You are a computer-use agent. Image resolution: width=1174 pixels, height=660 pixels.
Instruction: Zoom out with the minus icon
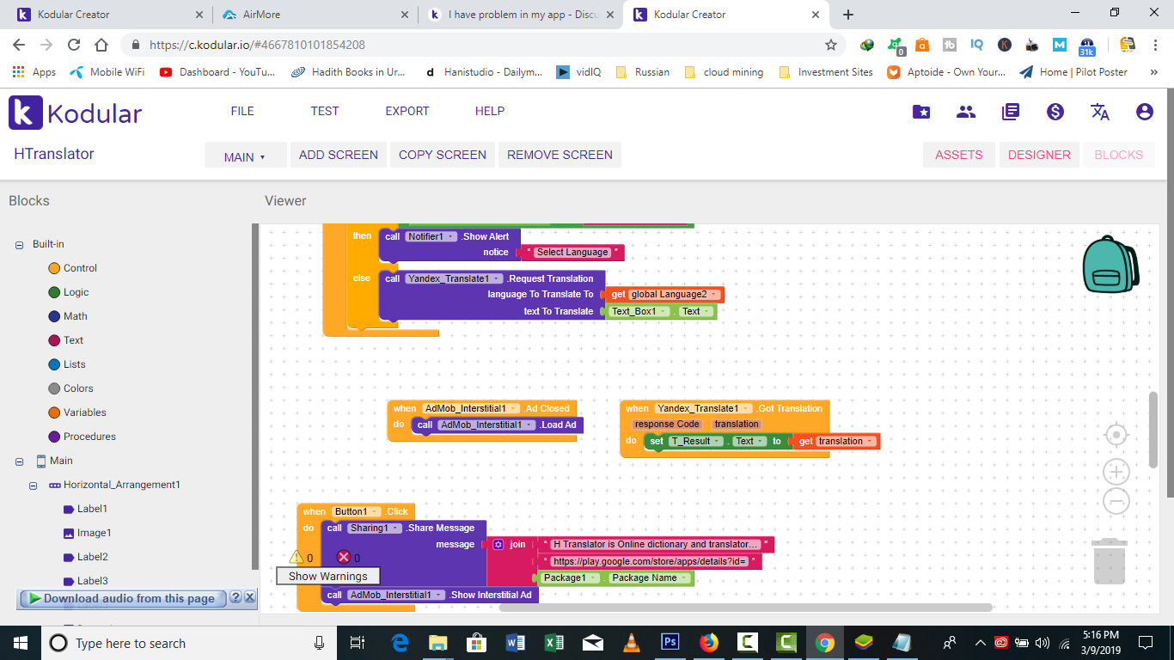click(1116, 501)
